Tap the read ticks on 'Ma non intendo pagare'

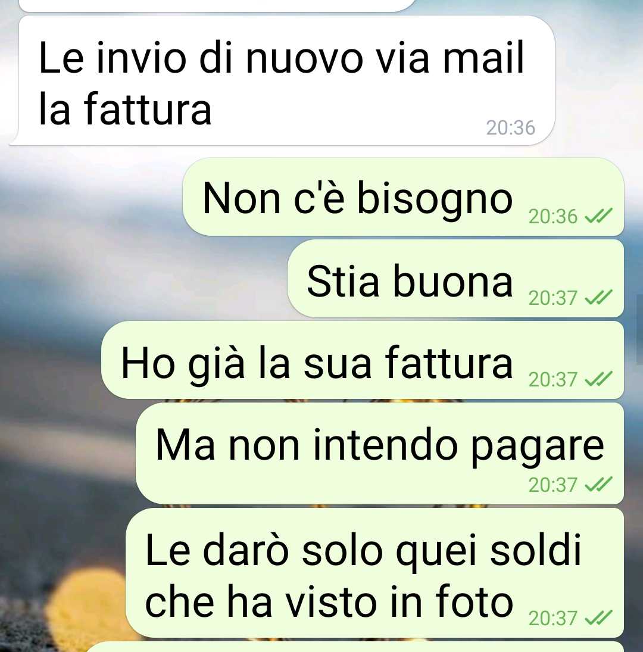(598, 485)
